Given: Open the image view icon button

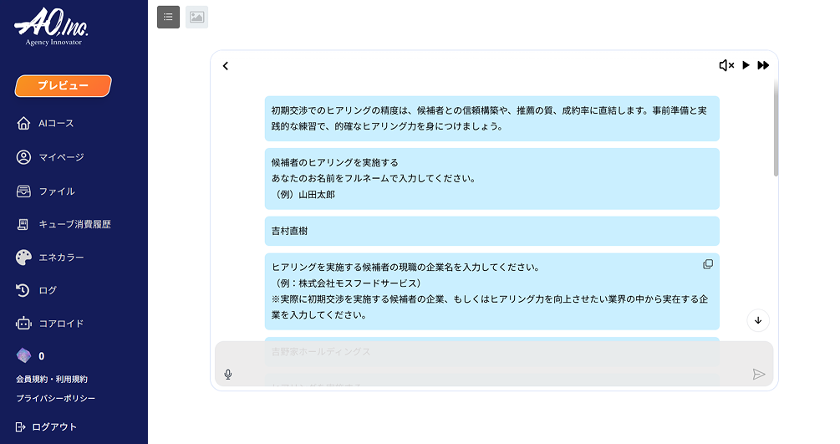Looking at the screenshot, I should [196, 17].
